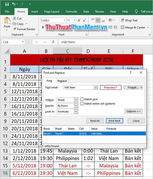Open the Find what history dropdown

click(x=96, y=87)
